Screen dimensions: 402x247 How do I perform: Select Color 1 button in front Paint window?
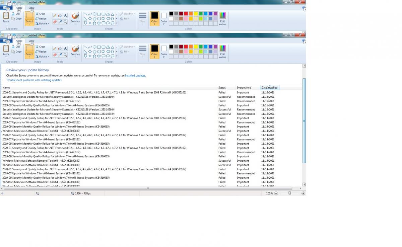154,52
